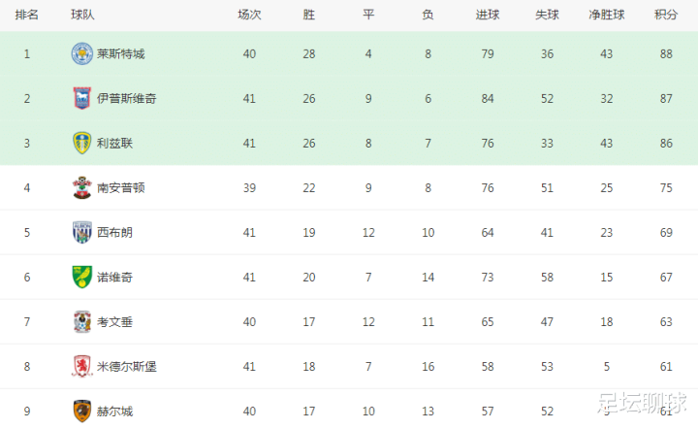Select the 进球 column header
Viewport: 698px width, 428px height.
pos(488,15)
